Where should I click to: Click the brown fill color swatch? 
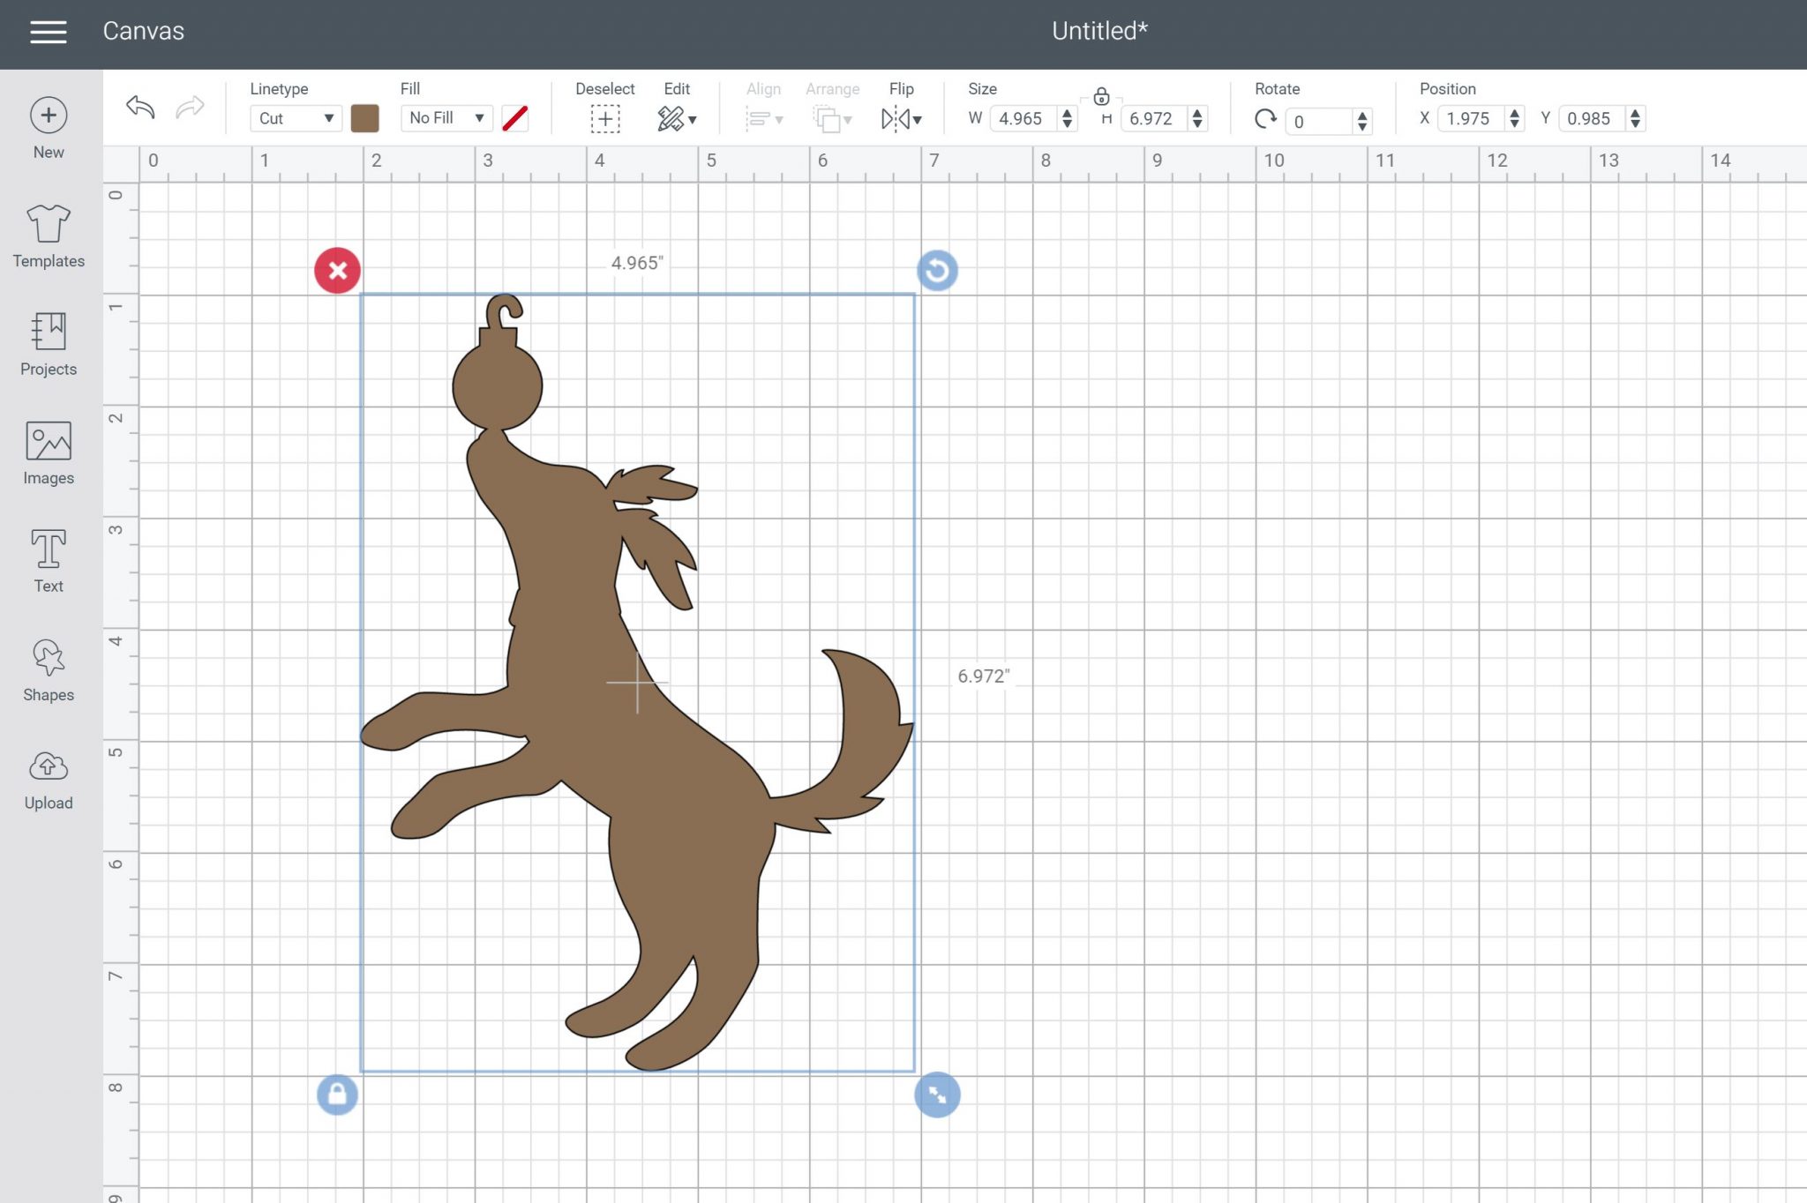tap(363, 118)
